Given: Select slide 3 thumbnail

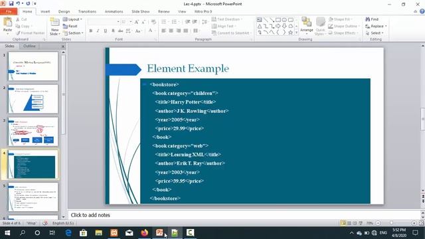Looking at the screenshot, I should (33, 131).
